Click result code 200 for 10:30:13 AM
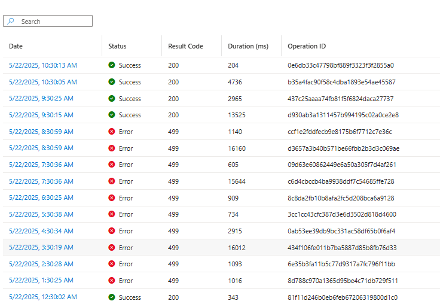 coord(173,65)
